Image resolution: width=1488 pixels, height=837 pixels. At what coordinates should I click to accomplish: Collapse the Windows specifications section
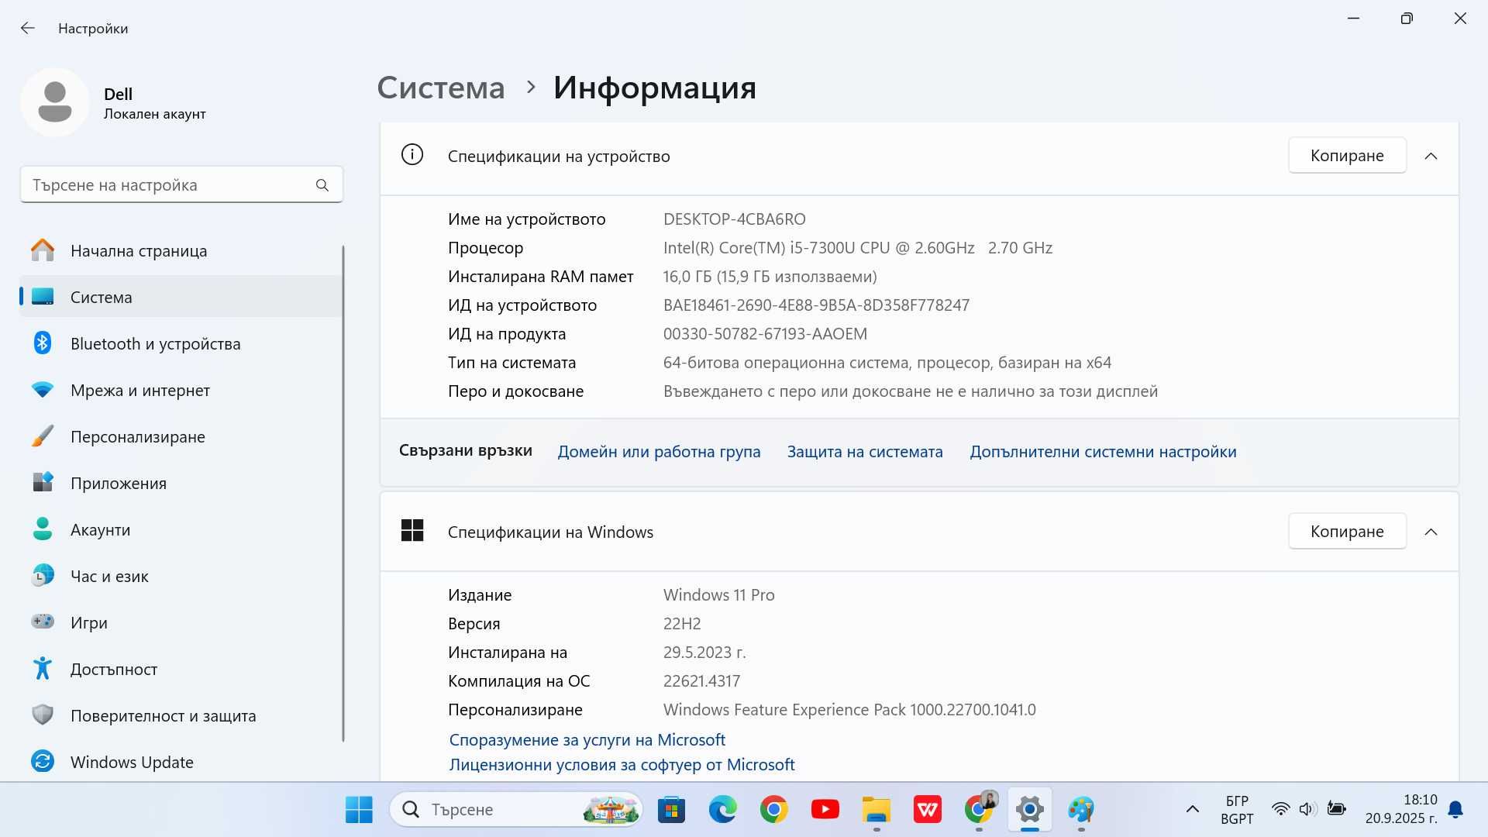[x=1431, y=532]
